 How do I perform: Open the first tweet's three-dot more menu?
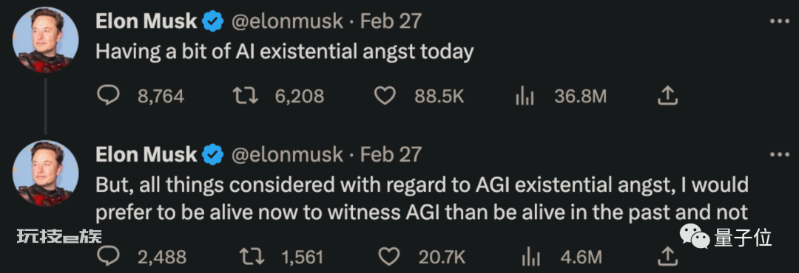point(778,21)
